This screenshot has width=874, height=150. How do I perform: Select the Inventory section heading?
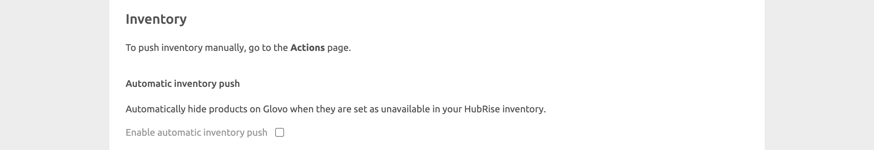click(156, 19)
